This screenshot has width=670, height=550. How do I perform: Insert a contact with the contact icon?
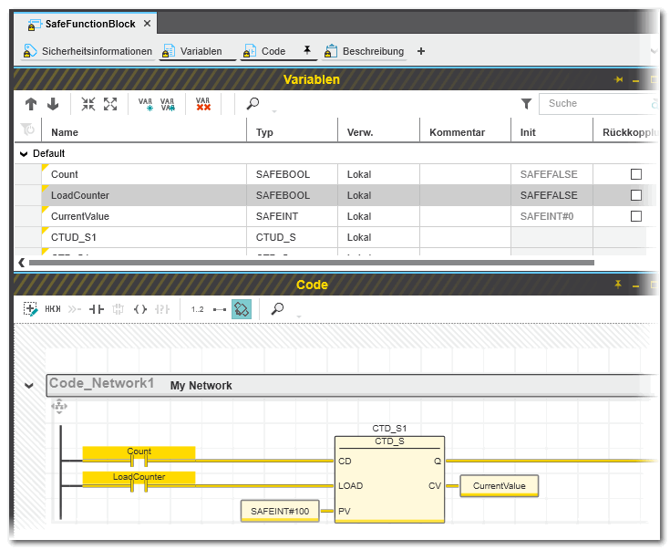tap(96, 309)
